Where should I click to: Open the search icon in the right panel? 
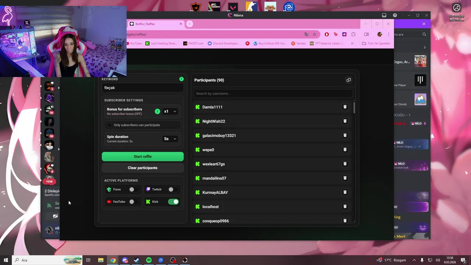coord(424,34)
